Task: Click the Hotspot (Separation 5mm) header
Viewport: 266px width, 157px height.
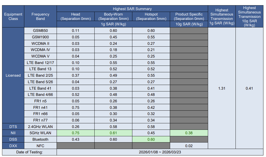Action: [151, 16]
